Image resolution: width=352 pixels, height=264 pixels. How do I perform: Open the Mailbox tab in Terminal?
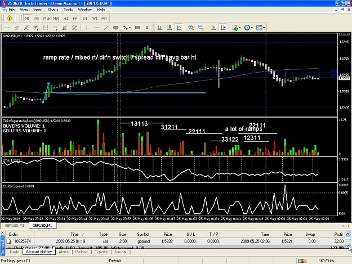tap(81, 252)
